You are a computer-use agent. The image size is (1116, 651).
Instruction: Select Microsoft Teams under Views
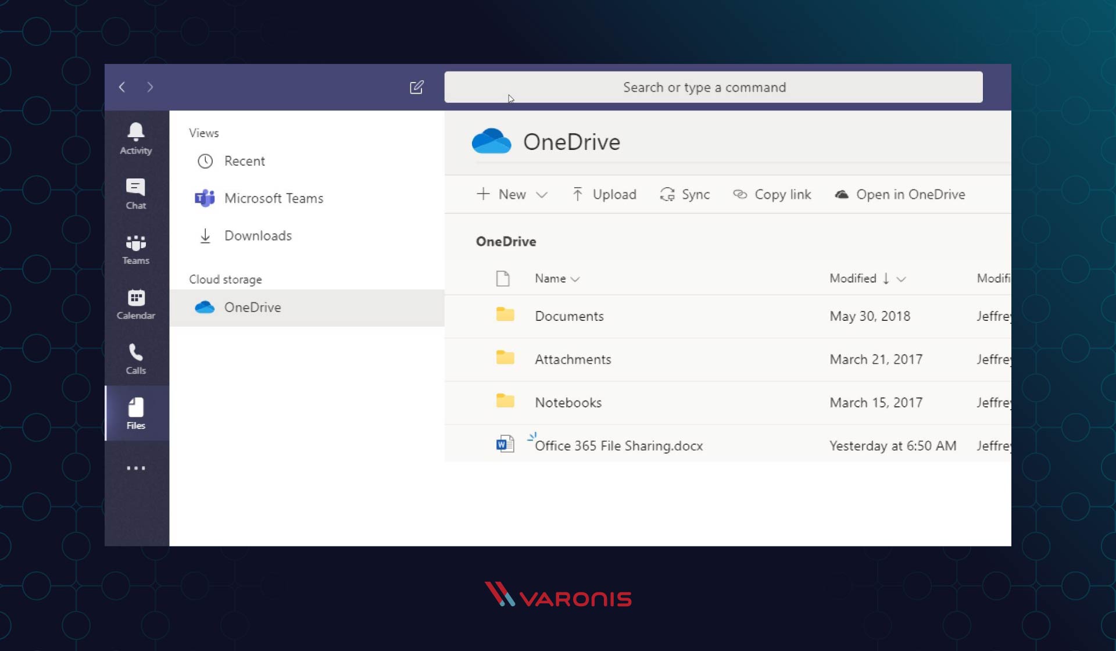[x=274, y=198]
